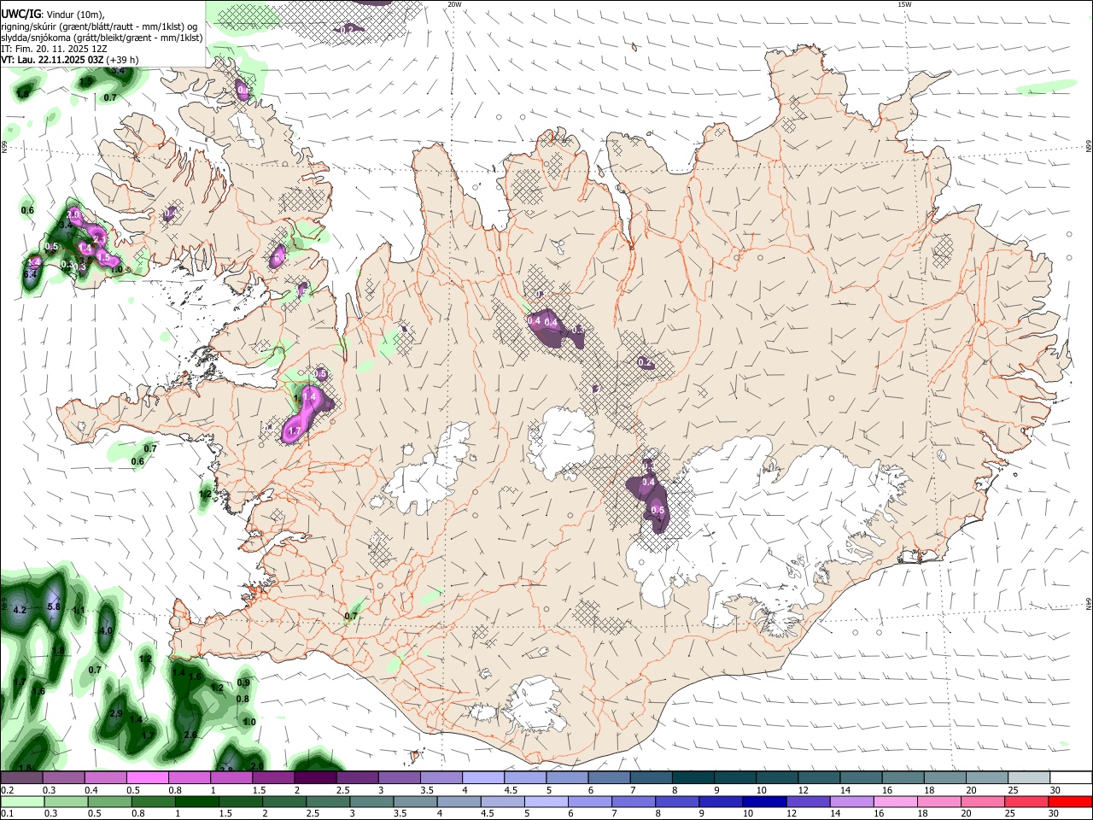Select the '5.8' rainfall value on the map

tap(54, 606)
